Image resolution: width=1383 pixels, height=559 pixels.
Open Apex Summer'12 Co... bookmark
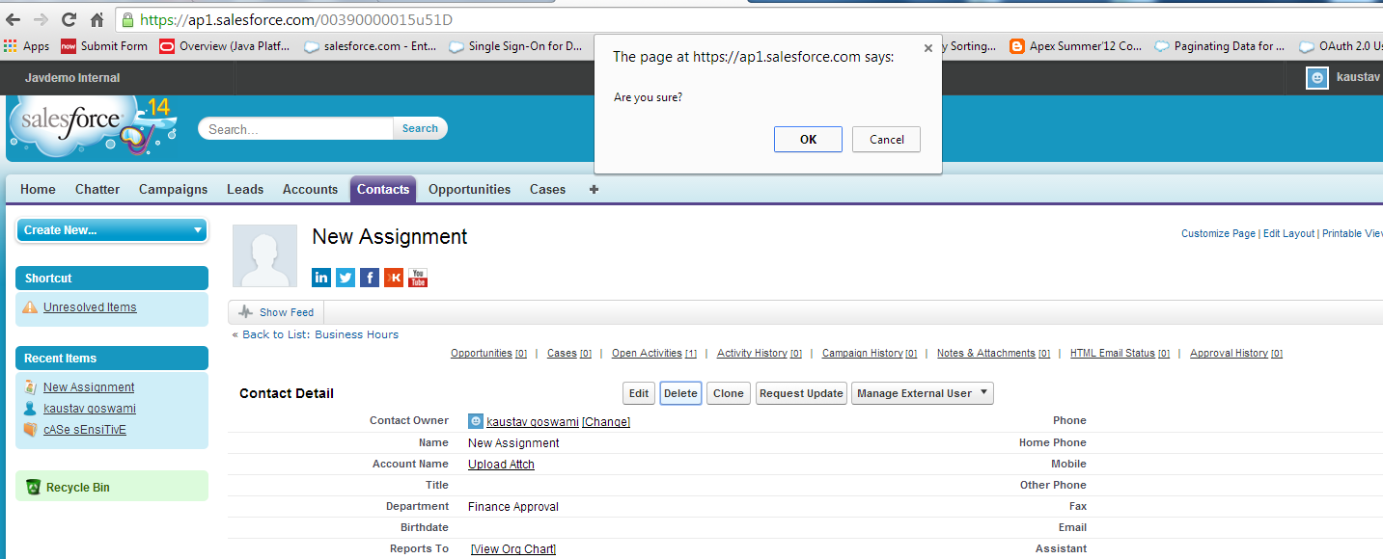1076,46
